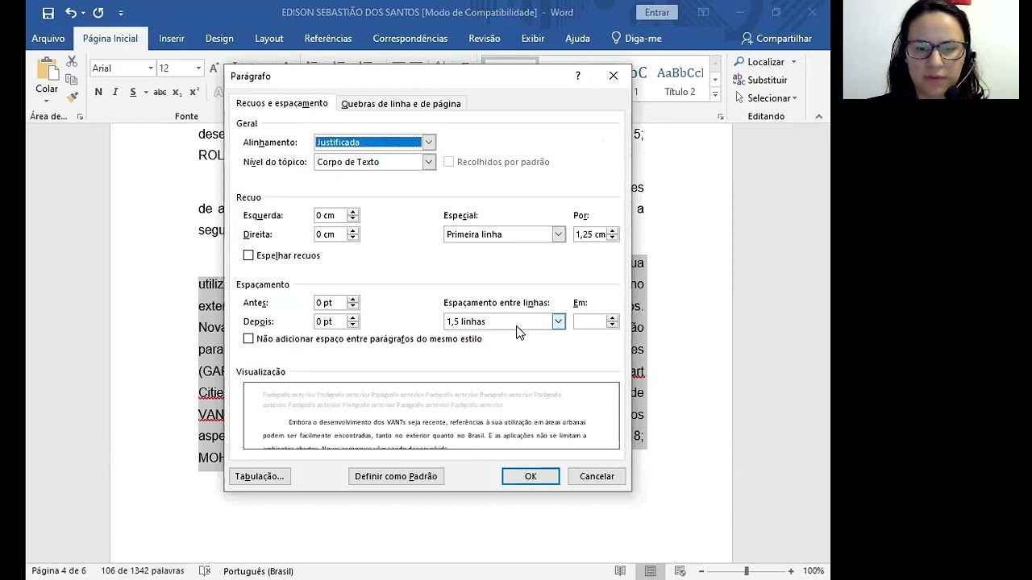Click the Direita indent spinner arrows
Screen dimensions: 1032x580
tap(352, 234)
